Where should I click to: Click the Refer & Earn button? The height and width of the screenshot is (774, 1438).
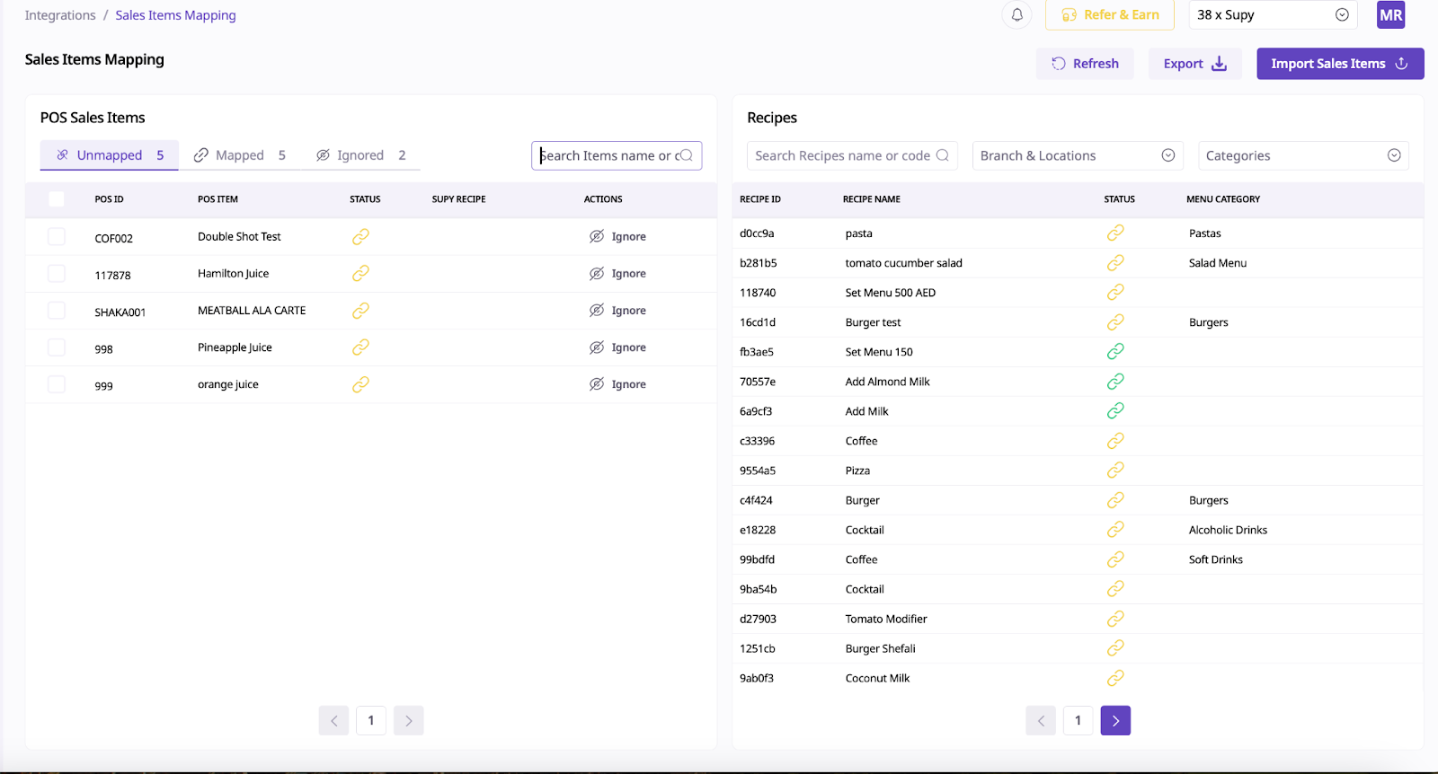click(1110, 15)
